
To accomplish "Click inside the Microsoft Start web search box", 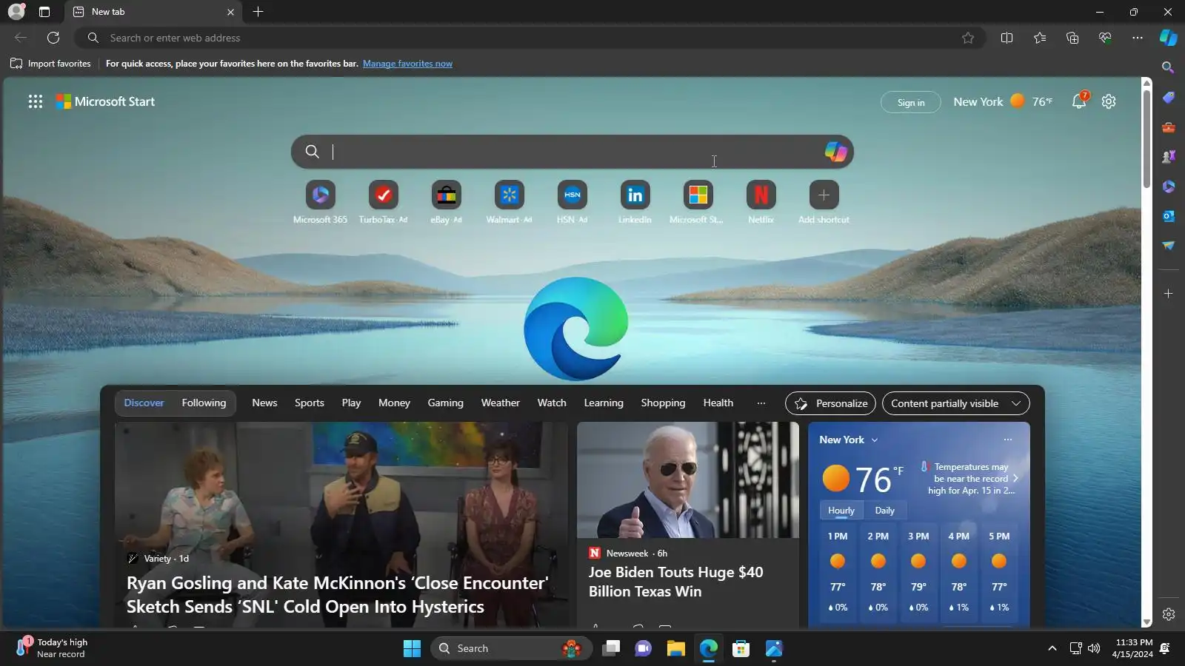I will click(572, 152).
